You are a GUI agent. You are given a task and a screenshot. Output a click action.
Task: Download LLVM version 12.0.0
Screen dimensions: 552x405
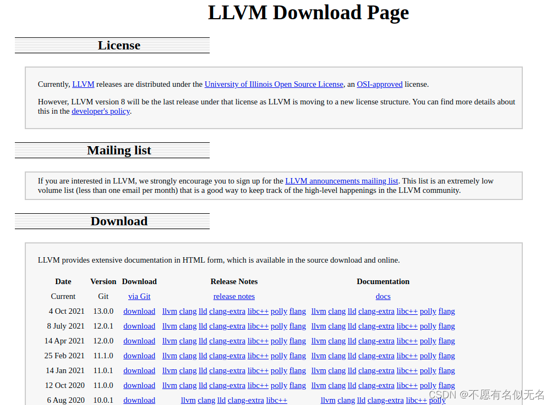139,341
